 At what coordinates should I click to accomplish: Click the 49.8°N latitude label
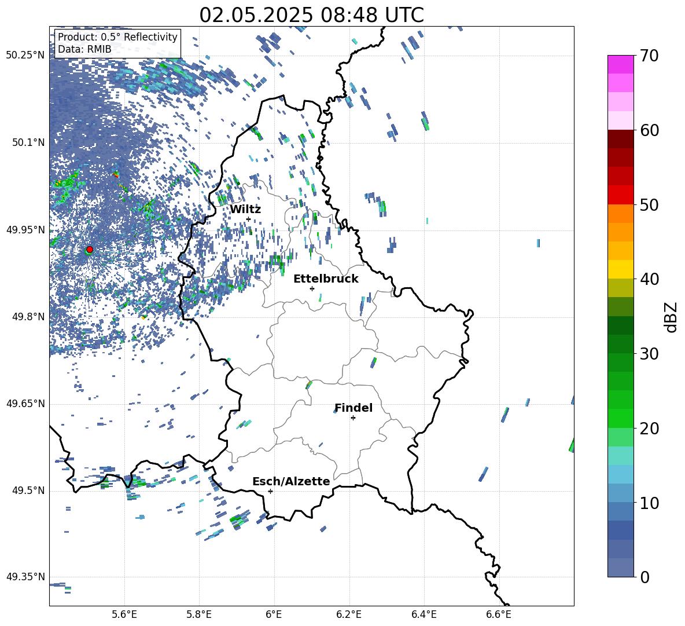28,317
